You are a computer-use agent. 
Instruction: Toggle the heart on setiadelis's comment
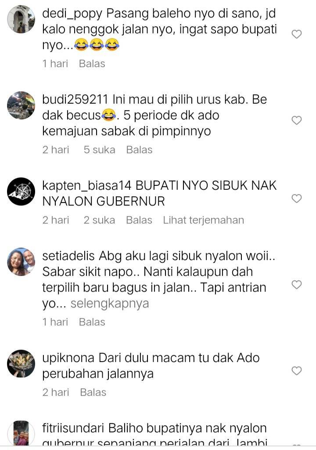click(297, 284)
